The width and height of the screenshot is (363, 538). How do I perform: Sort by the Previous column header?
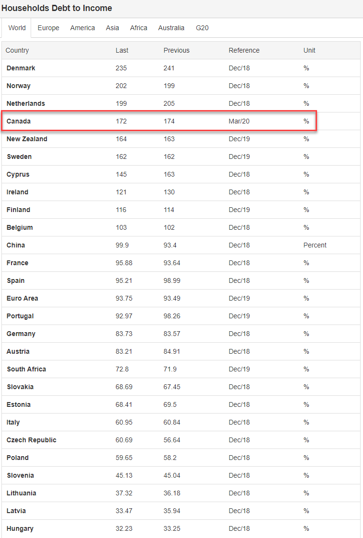(x=176, y=50)
